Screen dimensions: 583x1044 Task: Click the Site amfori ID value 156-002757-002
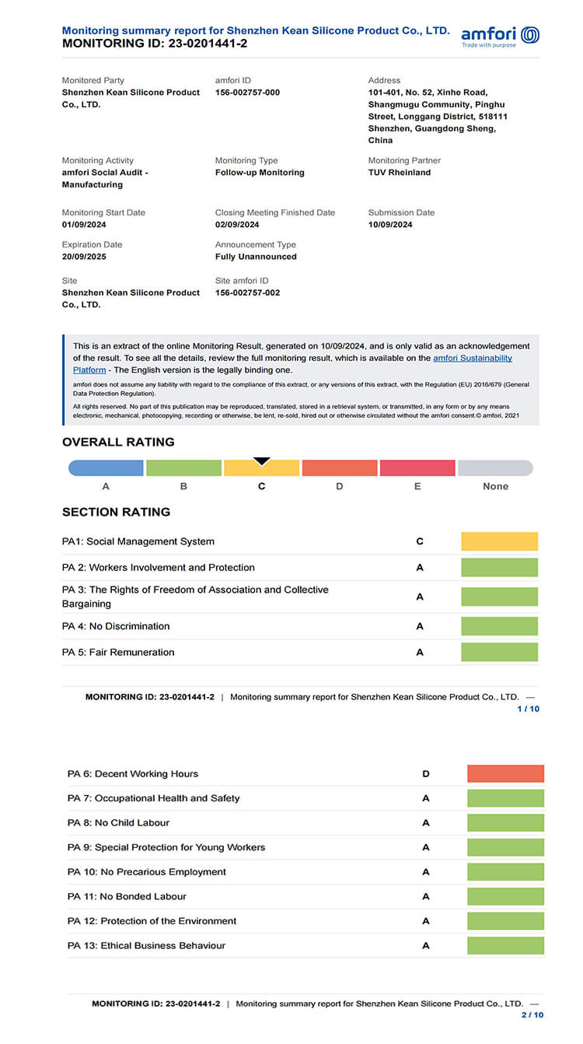point(247,293)
